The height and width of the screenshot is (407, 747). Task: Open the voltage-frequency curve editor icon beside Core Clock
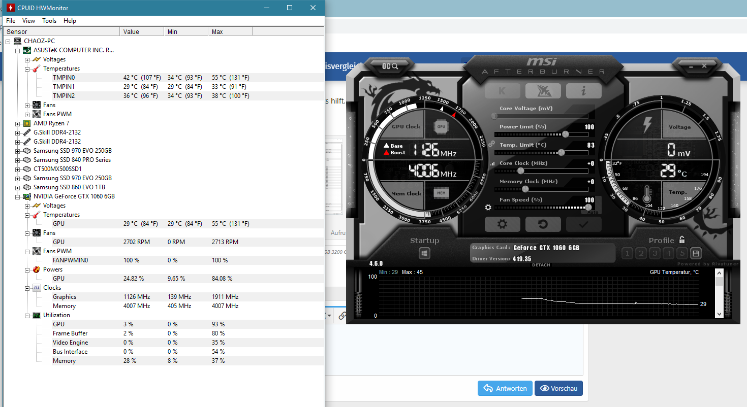(x=492, y=164)
